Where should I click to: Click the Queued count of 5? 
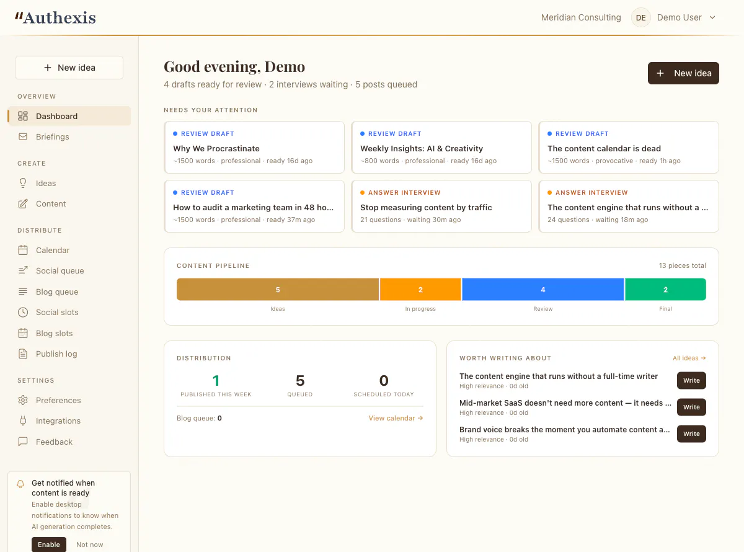pyautogui.click(x=300, y=380)
